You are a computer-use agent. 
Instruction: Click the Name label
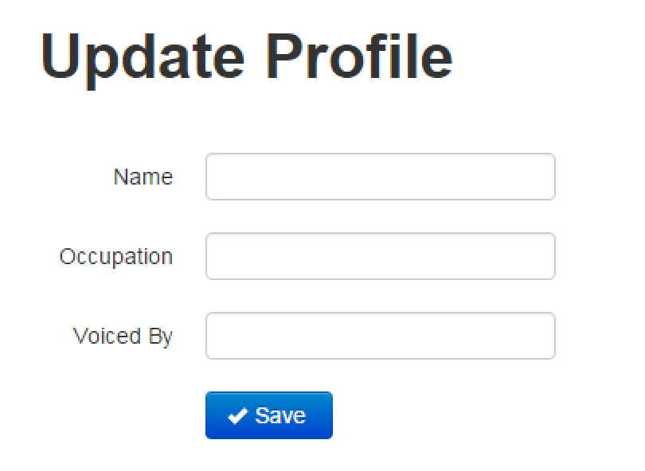coord(143,177)
